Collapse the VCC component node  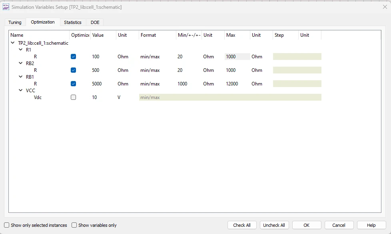click(21, 90)
